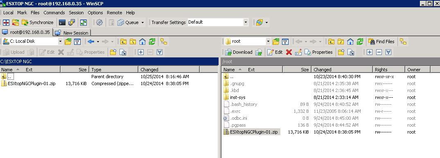Open the Options menu

pos(95,13)
